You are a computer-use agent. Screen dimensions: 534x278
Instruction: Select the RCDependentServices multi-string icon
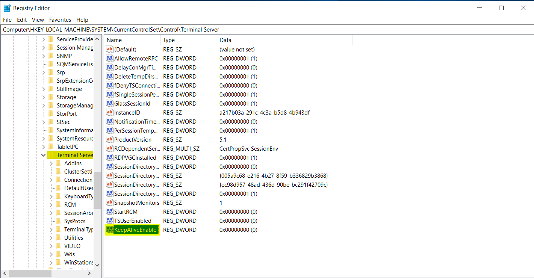coord(110,148)
